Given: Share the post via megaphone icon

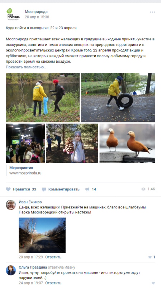Looking at the screenshot, I should [87, 189].
